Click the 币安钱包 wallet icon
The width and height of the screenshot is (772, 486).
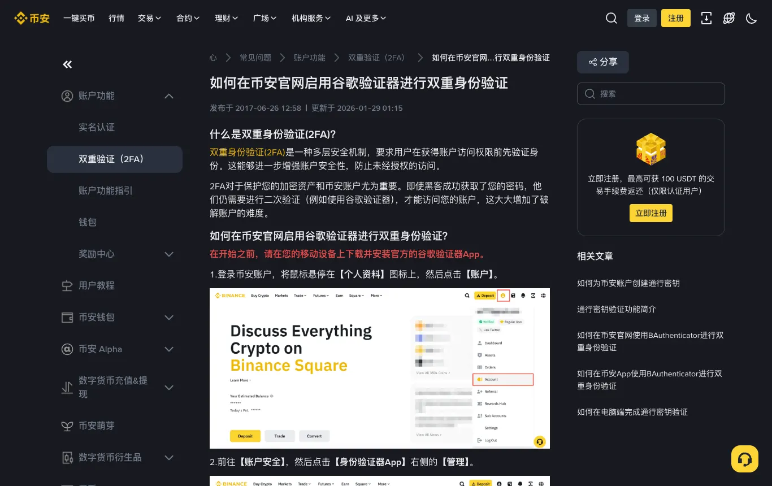[67, 318]
